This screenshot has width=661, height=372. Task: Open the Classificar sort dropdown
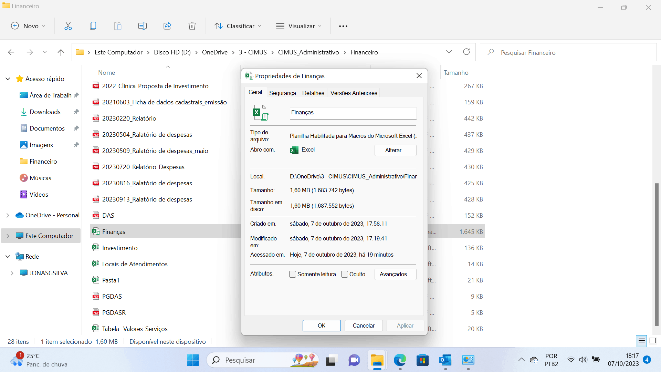click(238, 26)
